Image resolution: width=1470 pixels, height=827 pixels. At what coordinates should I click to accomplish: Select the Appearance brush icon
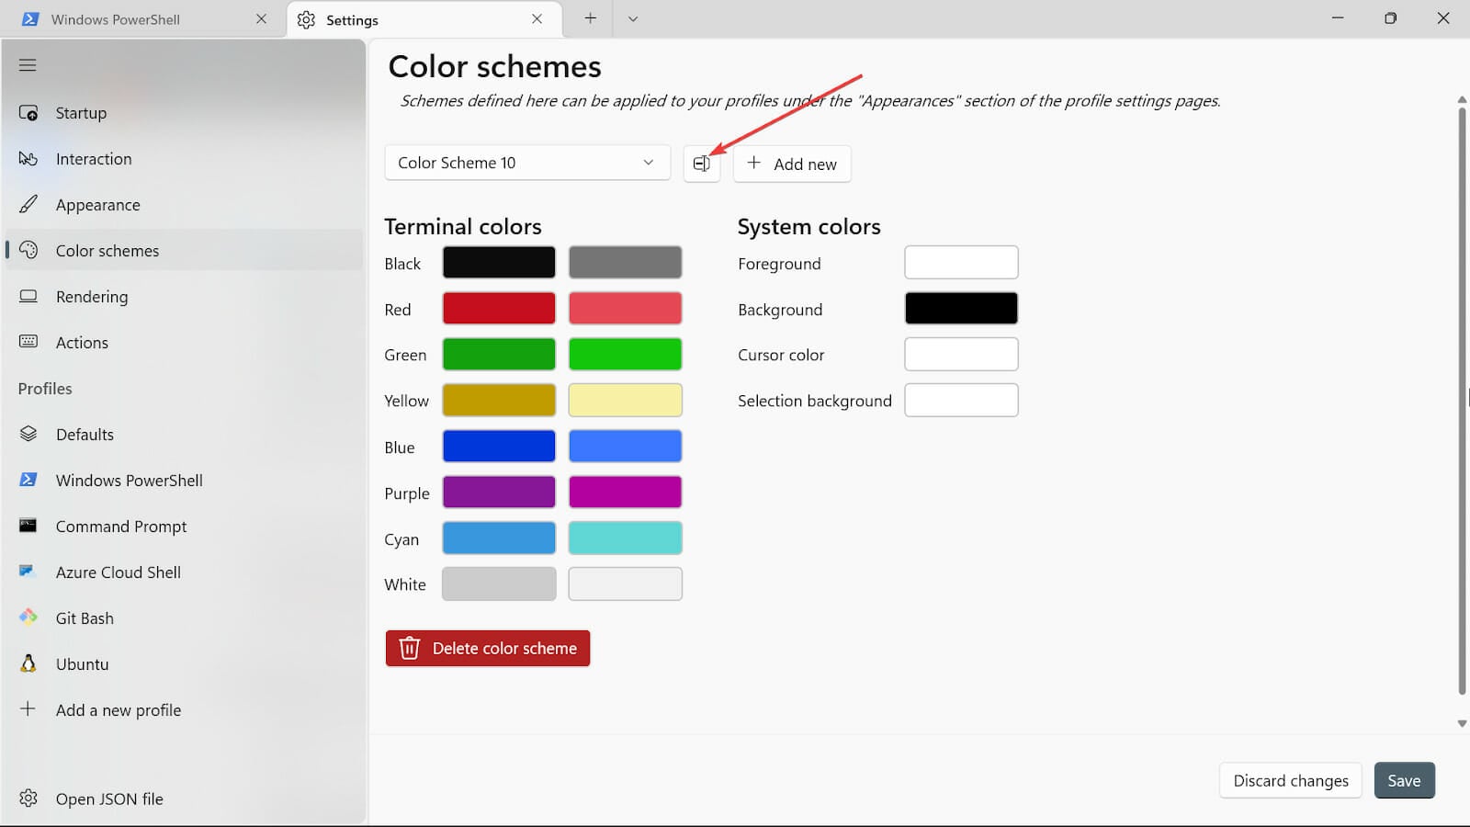[28, 205]
